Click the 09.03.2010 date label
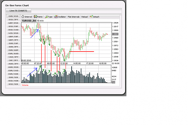The width and height of the screenshot is (188, 125). point(26,60)
